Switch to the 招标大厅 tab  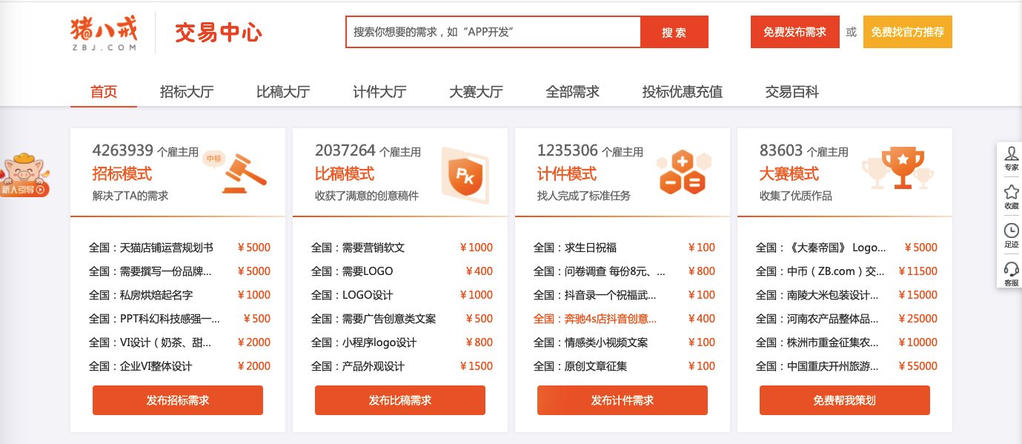point(187,92)
